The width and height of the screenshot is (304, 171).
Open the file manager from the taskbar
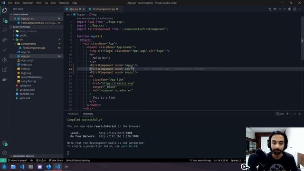pyautogui.click(x=13, y=167)
